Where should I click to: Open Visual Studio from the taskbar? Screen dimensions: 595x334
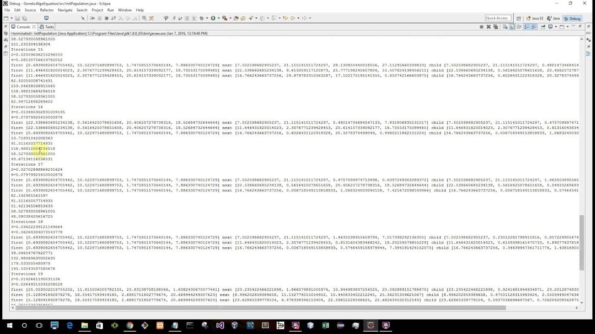pyautogui.click(x=220, y=326)
